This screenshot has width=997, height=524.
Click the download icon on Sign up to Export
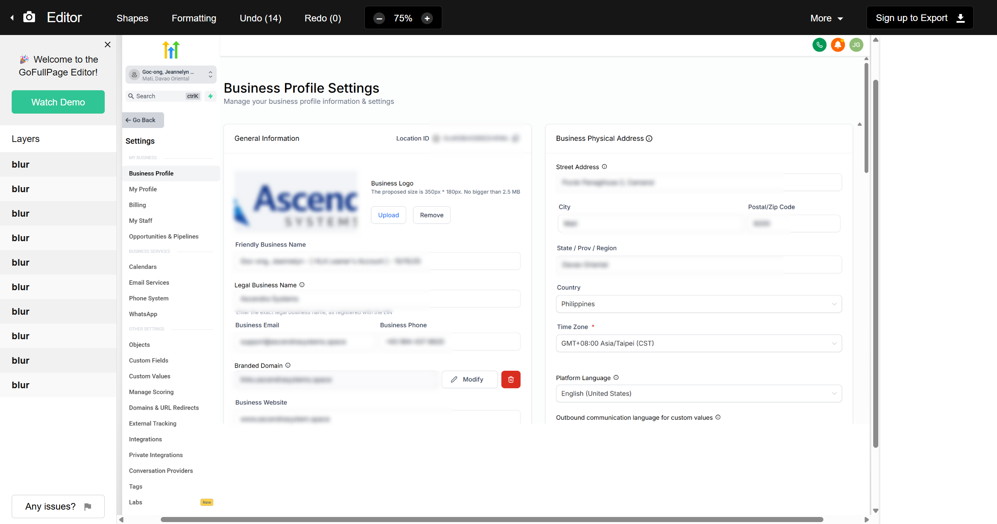point(960,18)
